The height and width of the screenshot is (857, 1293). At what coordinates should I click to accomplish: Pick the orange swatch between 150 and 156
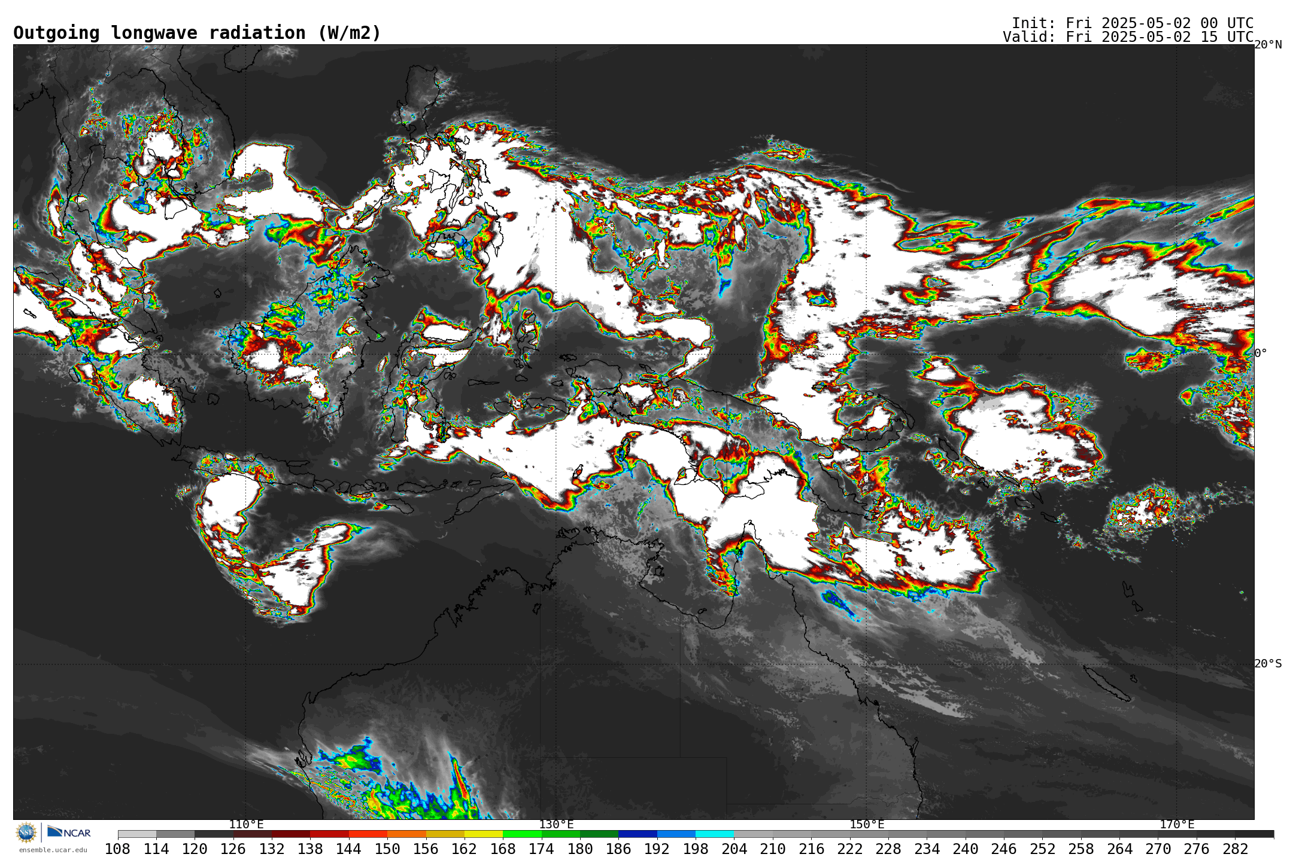click(x=406, y=834)
